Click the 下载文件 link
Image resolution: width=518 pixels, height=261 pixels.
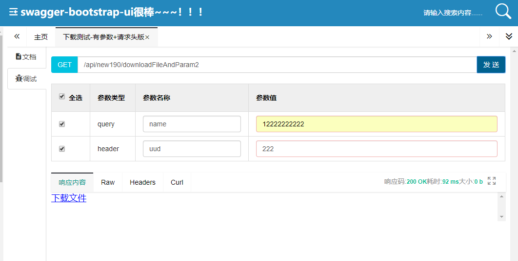coord(69,198)
